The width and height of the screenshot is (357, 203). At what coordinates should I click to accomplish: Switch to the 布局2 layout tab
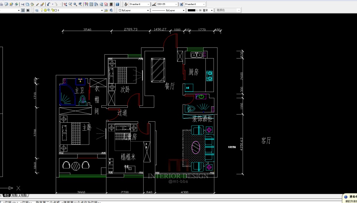(24, 196)
